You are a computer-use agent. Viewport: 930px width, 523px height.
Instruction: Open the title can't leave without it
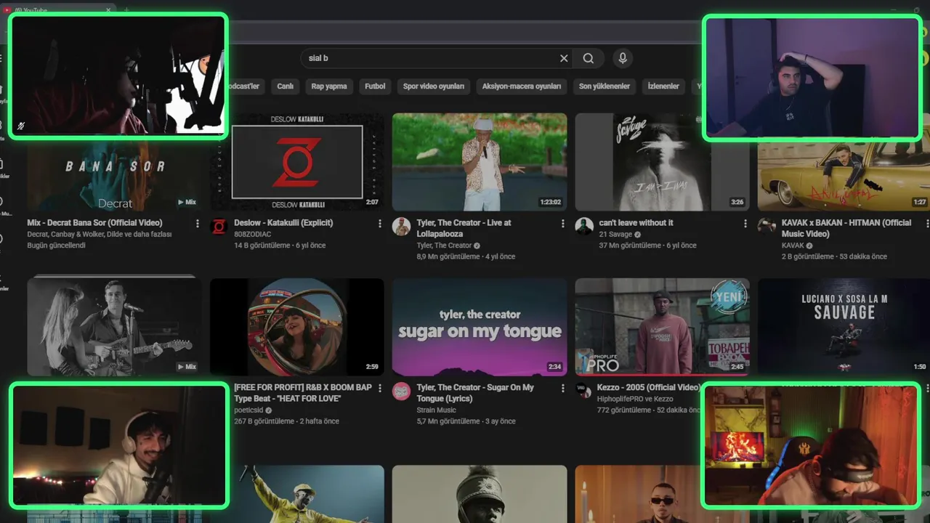coord(636,223)
